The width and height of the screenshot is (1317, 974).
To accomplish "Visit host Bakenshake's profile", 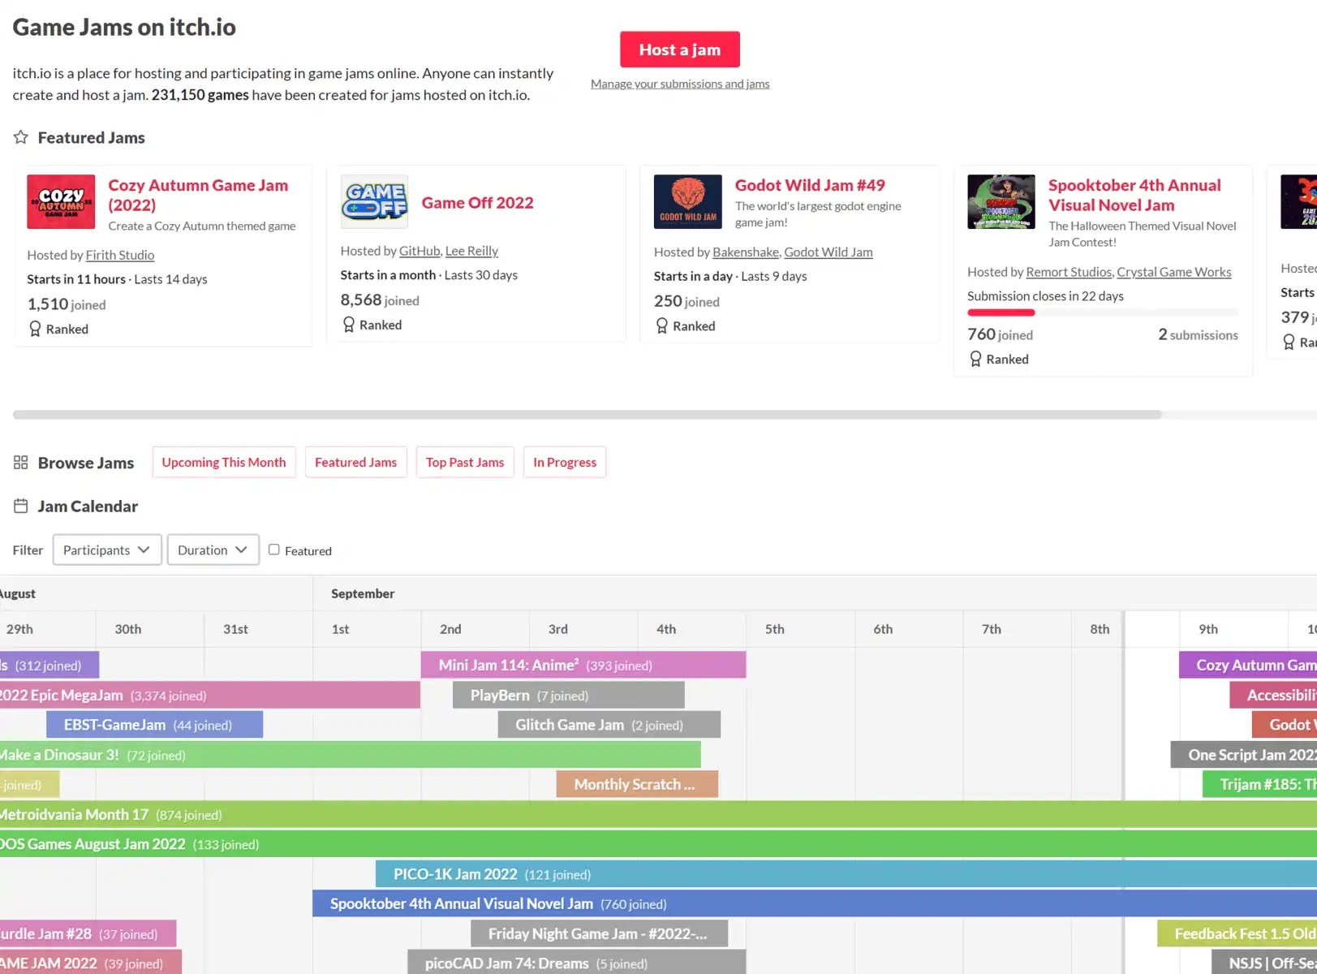I will (746, 252).
